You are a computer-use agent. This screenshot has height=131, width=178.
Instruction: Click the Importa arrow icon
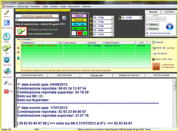(x=154, y=48)
